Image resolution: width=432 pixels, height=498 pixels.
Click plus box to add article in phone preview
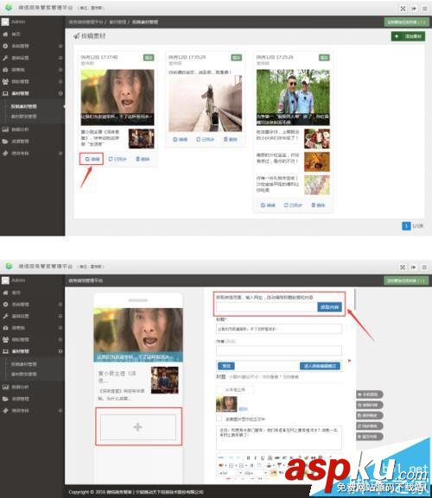pos(138,427)
